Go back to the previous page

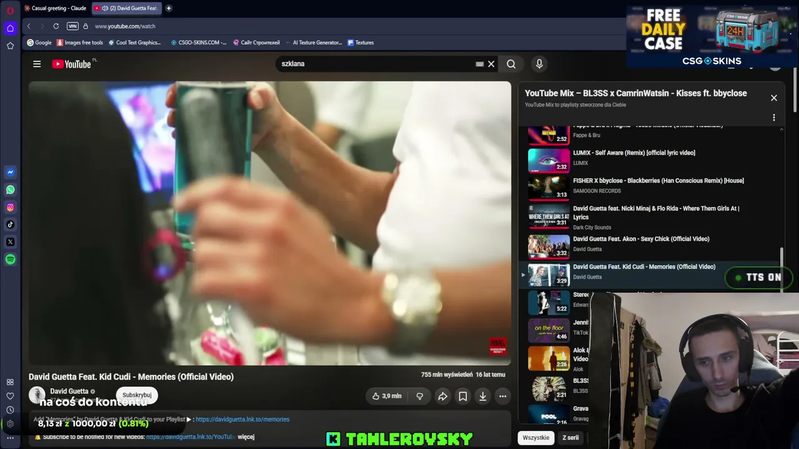point(29,26)
